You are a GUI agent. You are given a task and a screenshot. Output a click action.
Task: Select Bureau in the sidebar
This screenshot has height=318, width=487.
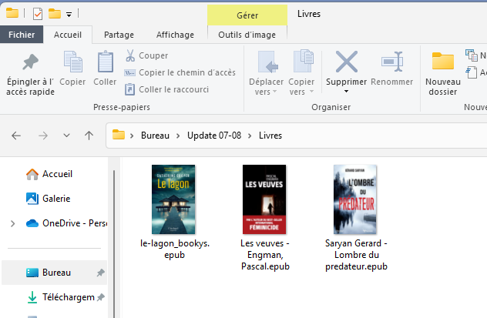point(55,273)
